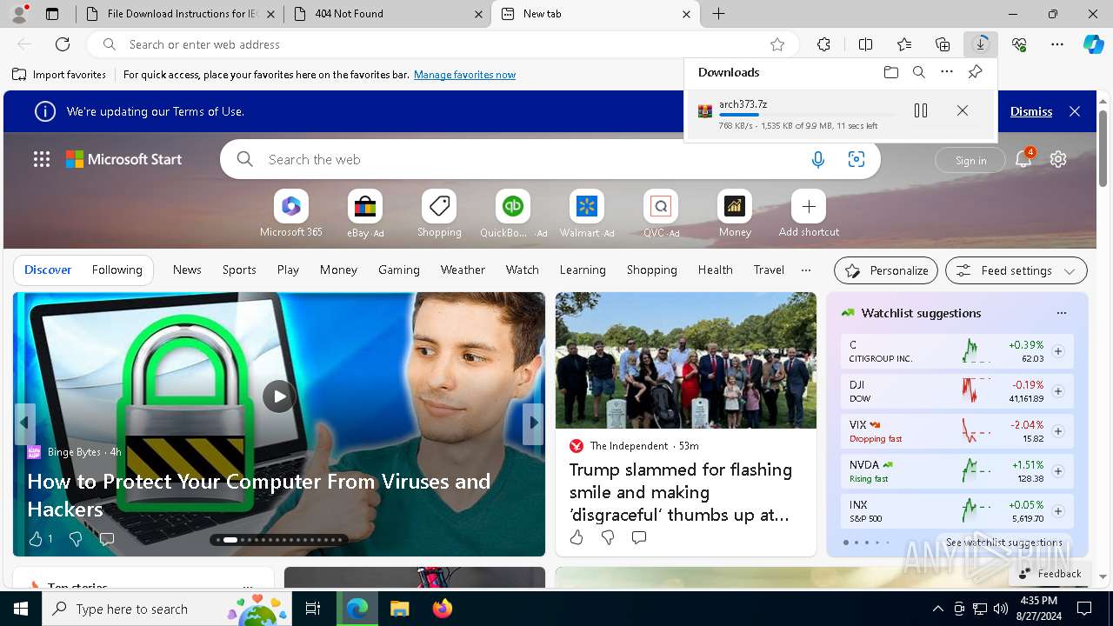Add VIX to watchlist
Screen dimensions: 1113x626
[1058, 431]
